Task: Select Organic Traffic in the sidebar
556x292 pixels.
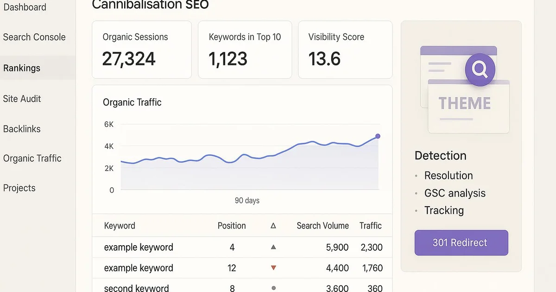Action: point(32,159)
